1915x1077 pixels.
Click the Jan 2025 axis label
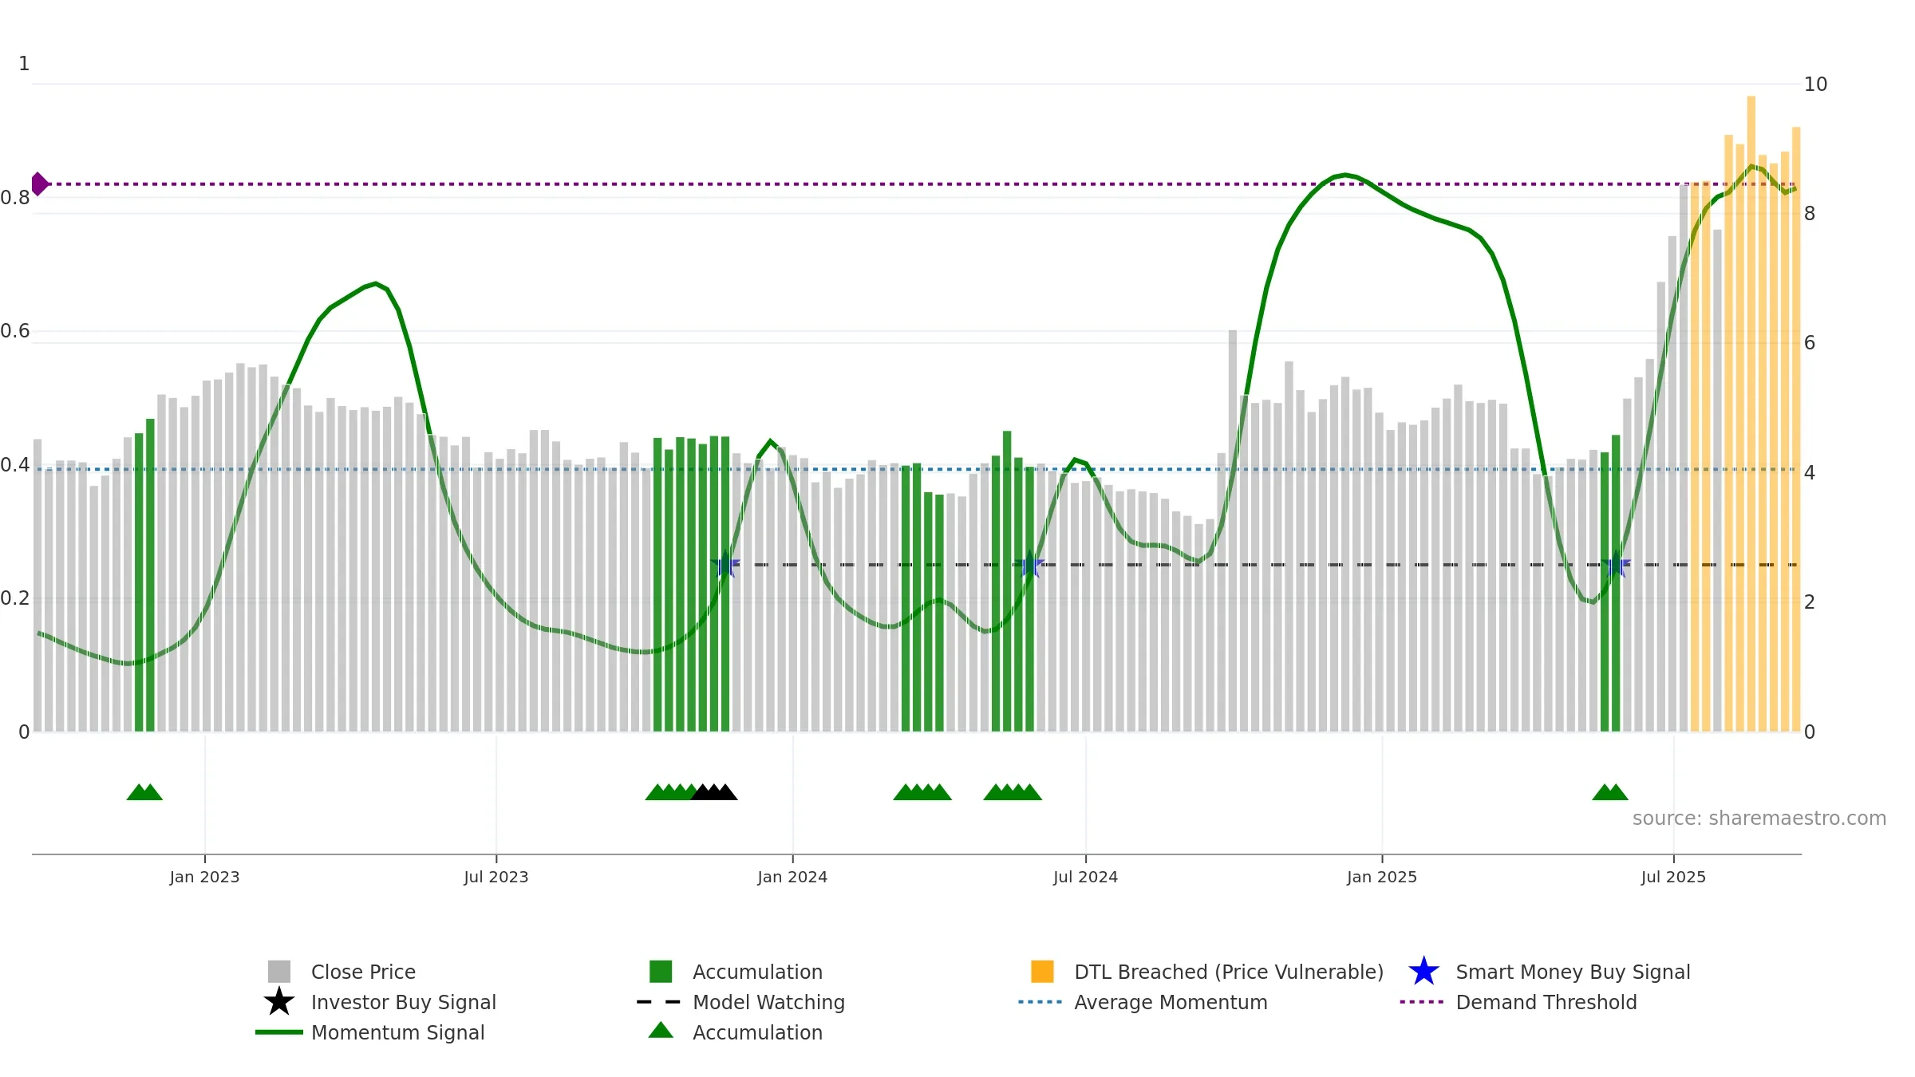click(1382, 878)
